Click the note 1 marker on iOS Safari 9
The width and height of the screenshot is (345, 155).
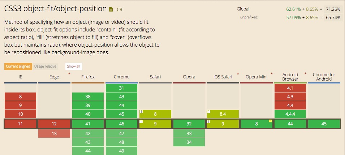[x=208, y=121]
